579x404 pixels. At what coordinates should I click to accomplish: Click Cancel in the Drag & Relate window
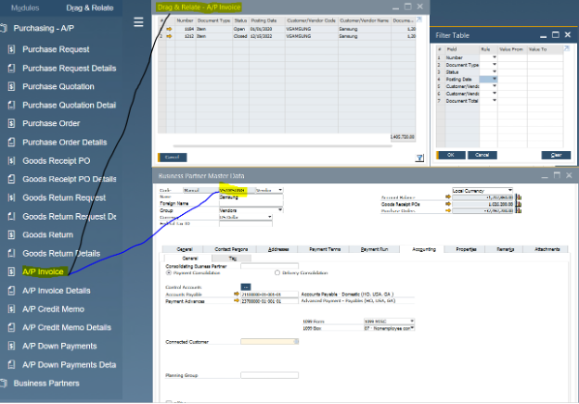tap(172, 158)
